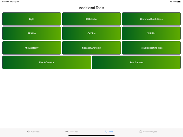The height and width of the screenshot is (137, 183).
Task: Open Mic Anatomy guide
Action: click(31, 48)
